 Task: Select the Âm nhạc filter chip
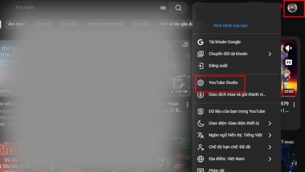pyautogui.click(x=16, y=24)
